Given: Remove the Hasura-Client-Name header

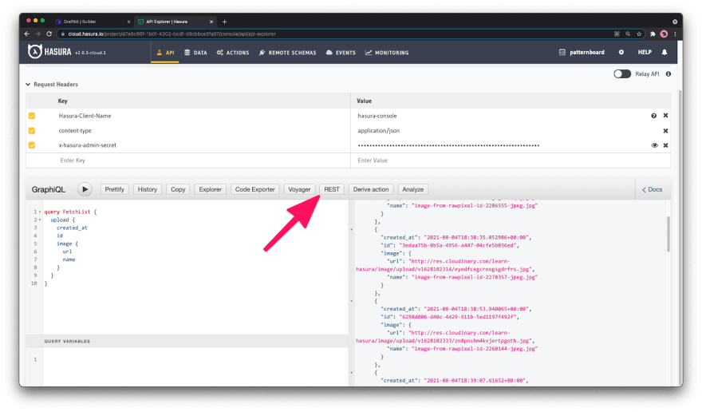Looking at the screenshot, I should pos(666,116).
